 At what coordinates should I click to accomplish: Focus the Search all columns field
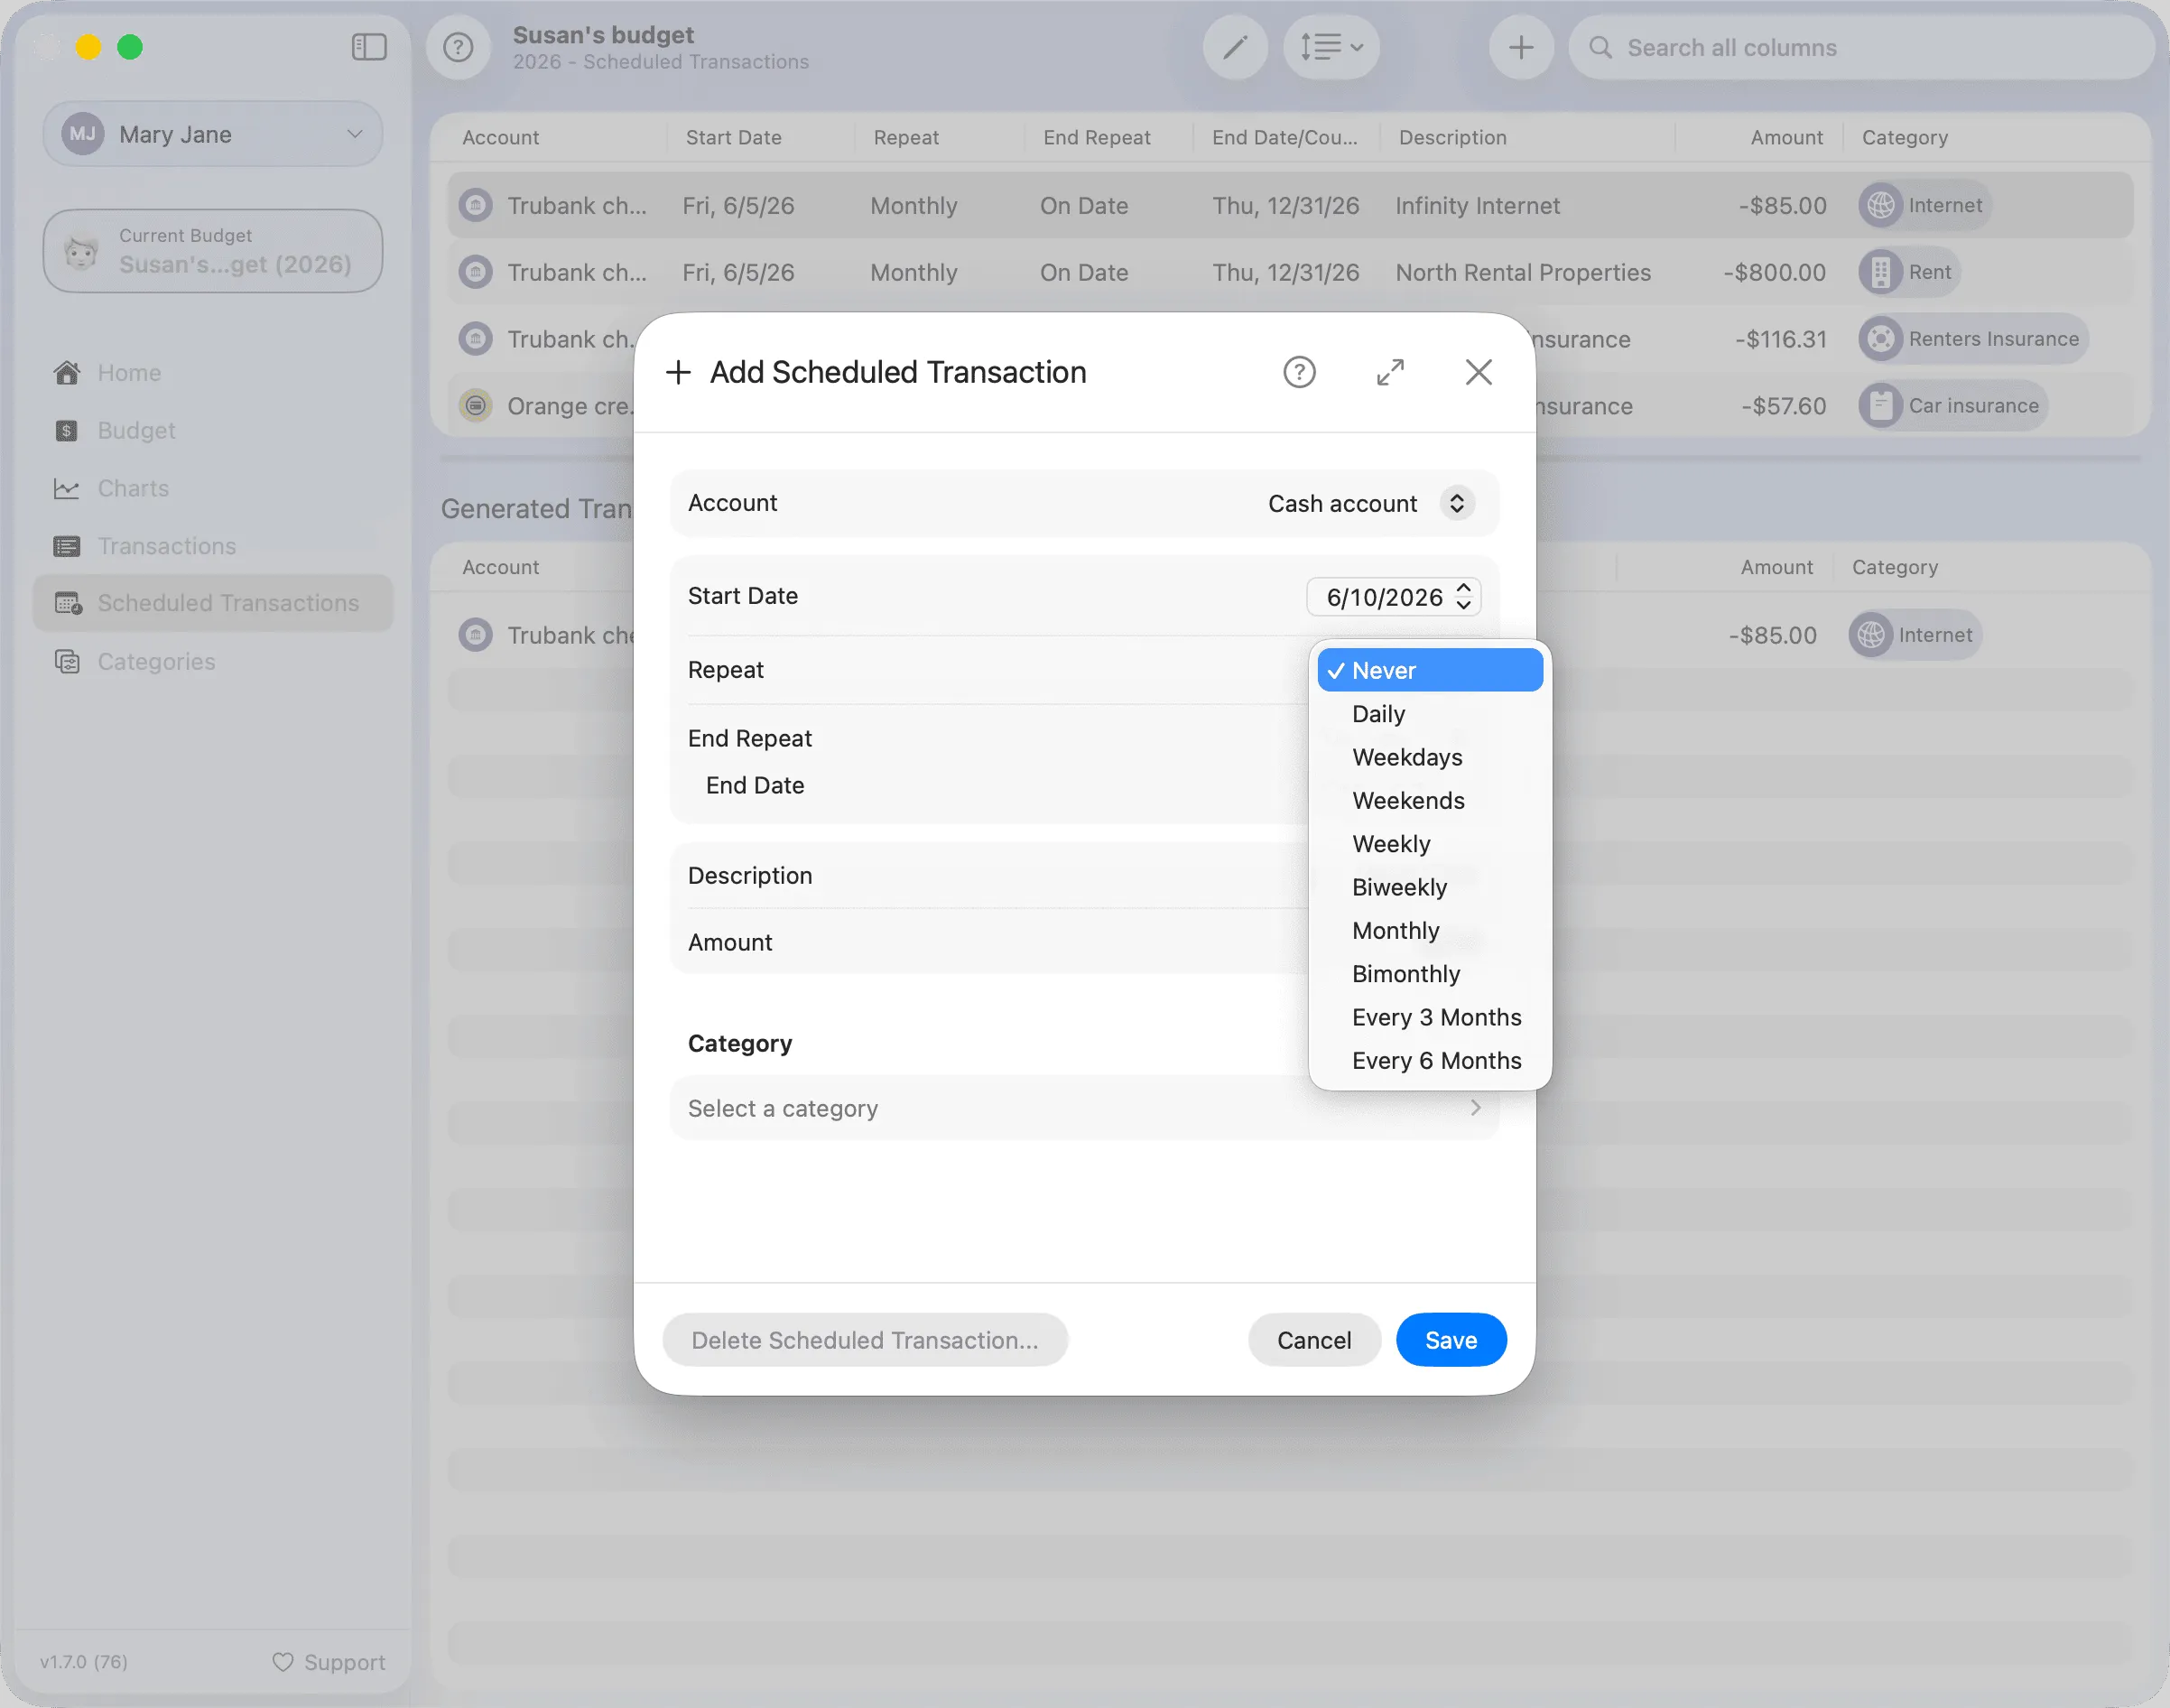coord(1860,47)
